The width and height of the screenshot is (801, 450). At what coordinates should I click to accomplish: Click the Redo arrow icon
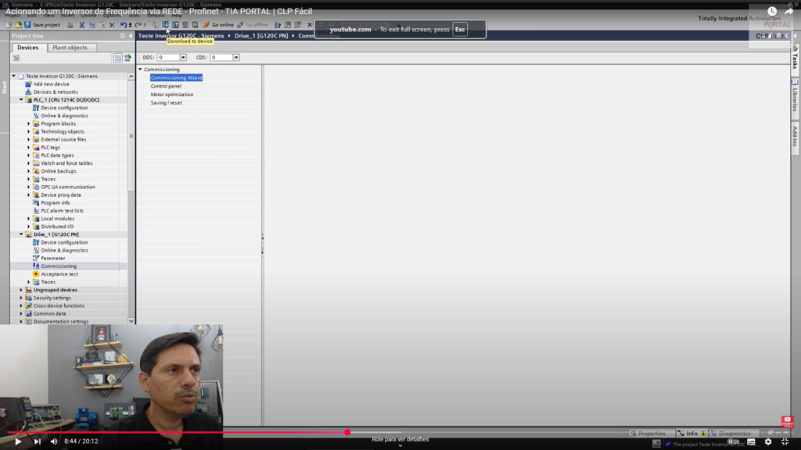(x=138, y=24)
